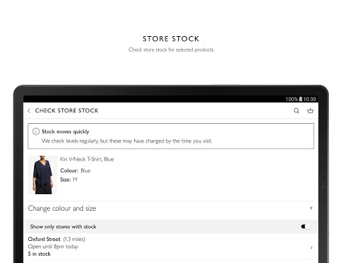Click the Stock moves quickly notice box
Viewport: 343px width, 263px height.
pyautogui.click(x=171, y=136)
